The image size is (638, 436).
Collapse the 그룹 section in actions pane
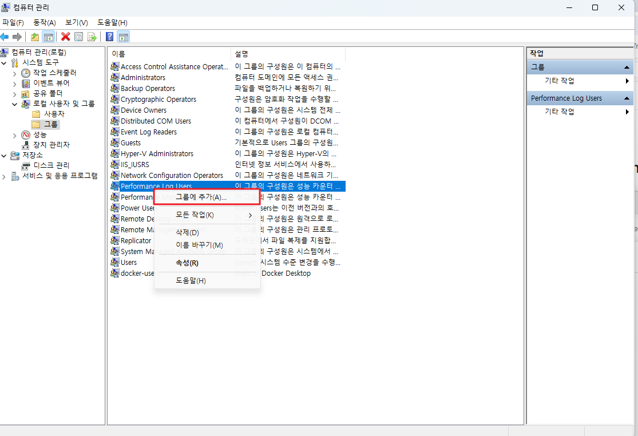[x=627, y=68]
